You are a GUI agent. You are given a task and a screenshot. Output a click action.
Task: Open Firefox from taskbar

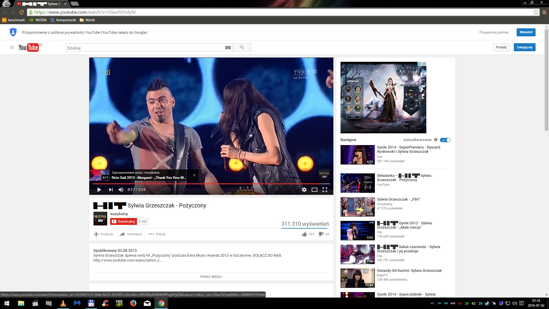(x=133, y=303)
